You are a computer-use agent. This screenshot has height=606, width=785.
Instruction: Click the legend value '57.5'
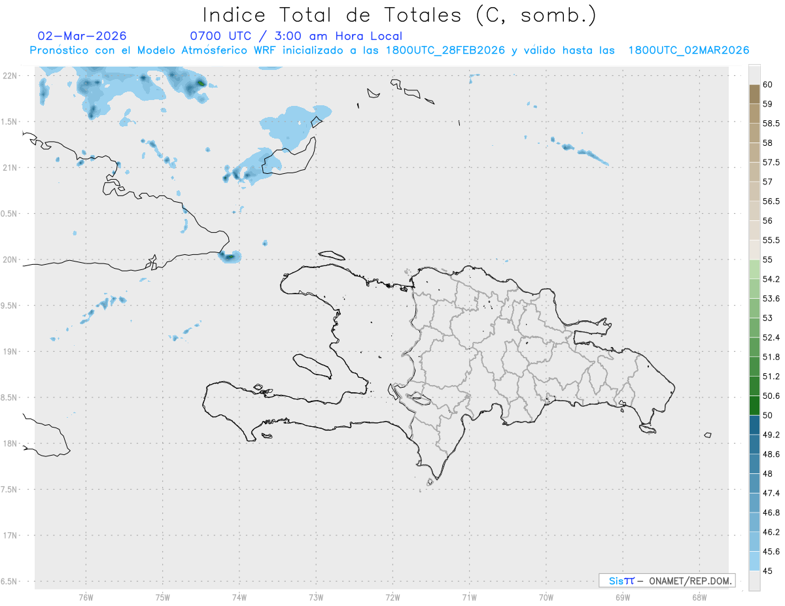tap(771, 162)
